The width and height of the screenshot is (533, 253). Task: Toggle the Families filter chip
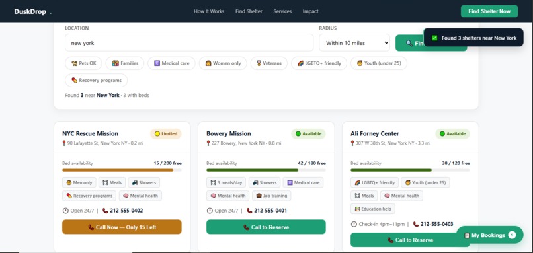125,63
